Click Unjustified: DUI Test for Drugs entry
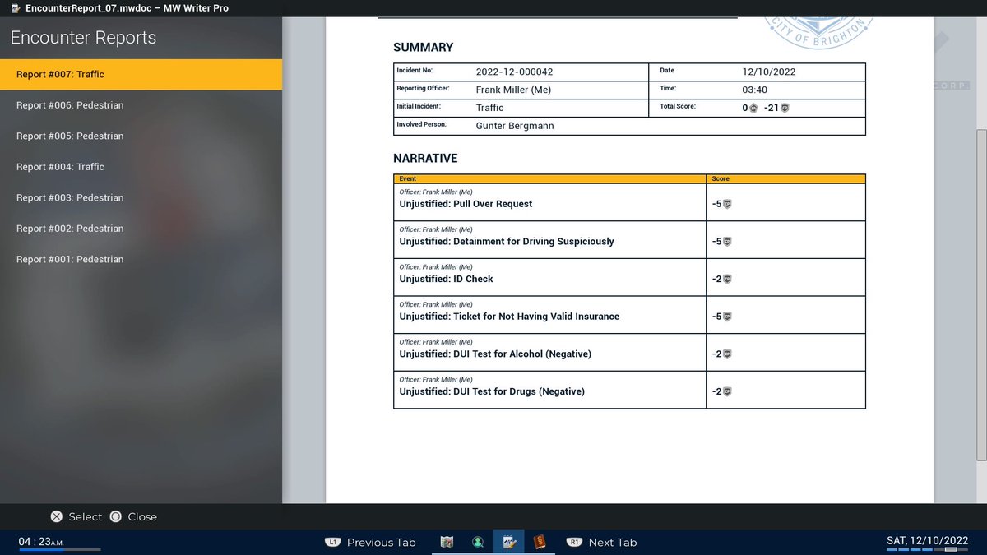The image size is (987, 555). [x=492, y=392]
